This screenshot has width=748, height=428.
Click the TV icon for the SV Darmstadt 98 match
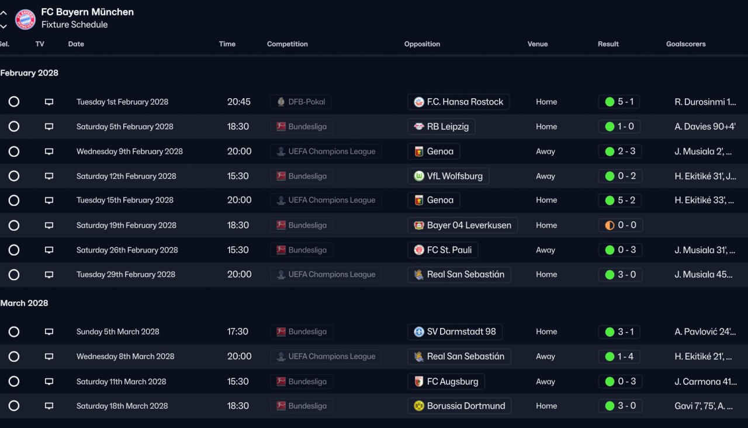49,332
